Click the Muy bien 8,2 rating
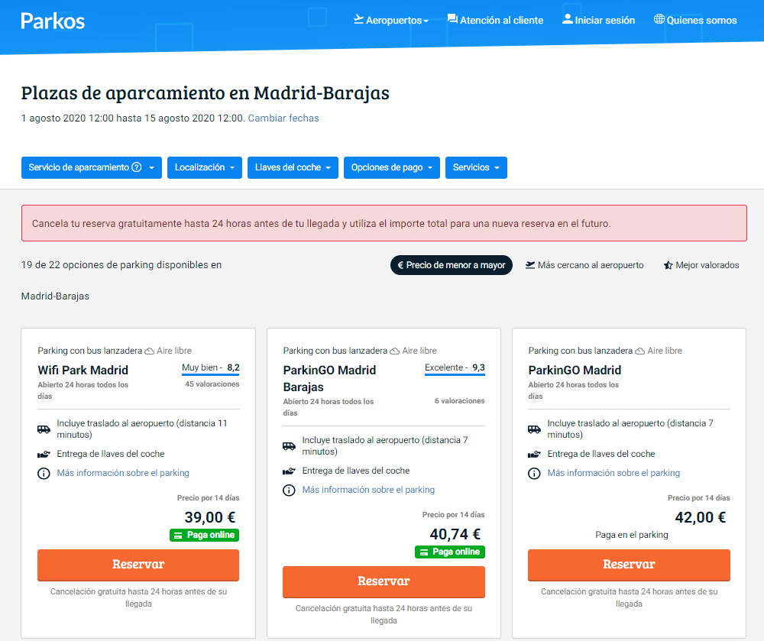The image size is (764, 641). 211,368
